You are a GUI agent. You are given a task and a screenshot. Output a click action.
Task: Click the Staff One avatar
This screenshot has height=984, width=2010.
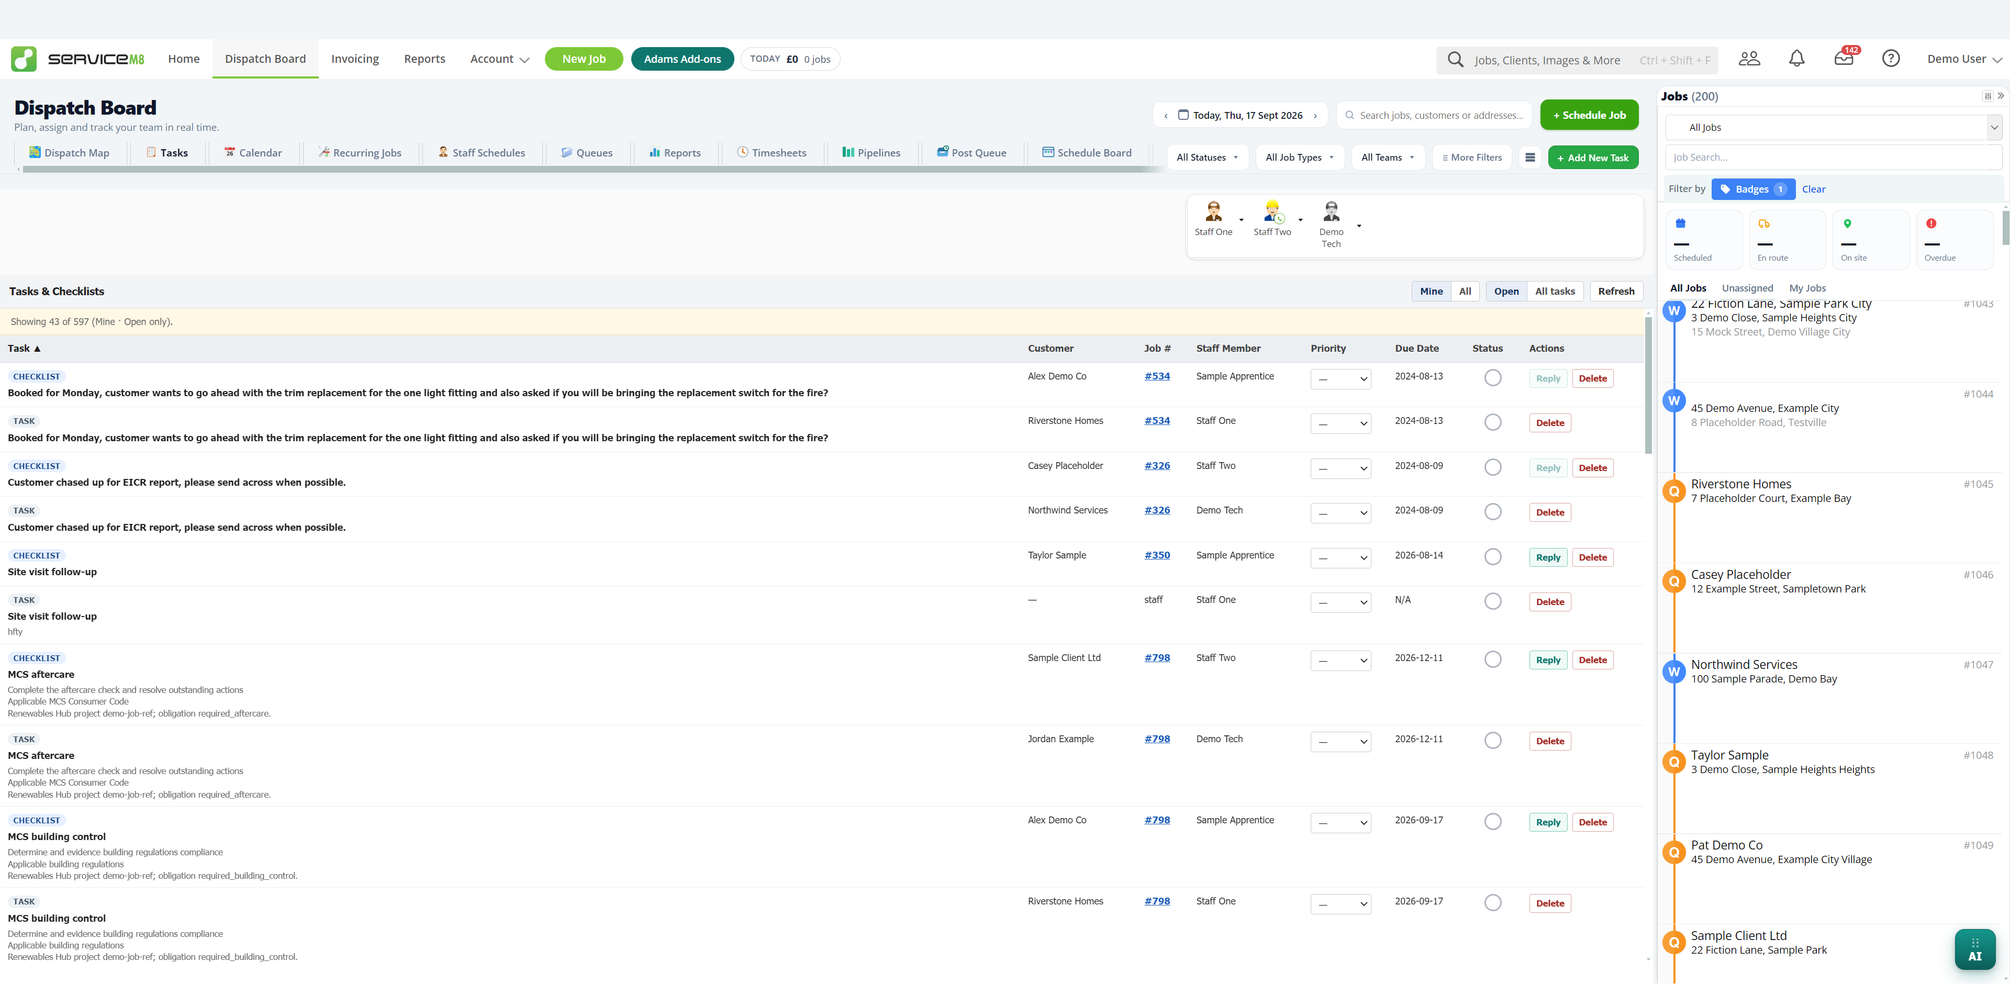1213,211
